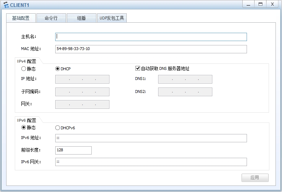282x192 pixels.
Task: Click the DNS1 address field
Action: pyautogui.click(x=185, y=79)
